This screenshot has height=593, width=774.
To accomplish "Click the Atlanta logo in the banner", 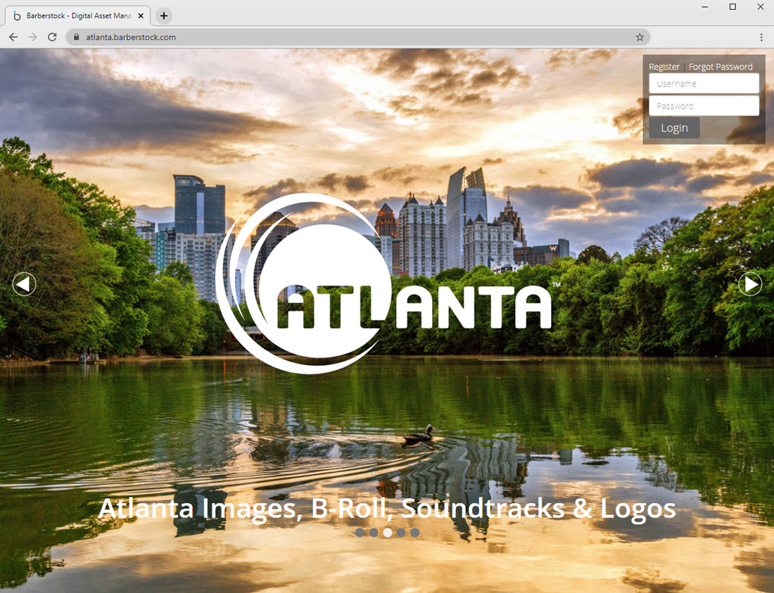I will coord(388,283).
